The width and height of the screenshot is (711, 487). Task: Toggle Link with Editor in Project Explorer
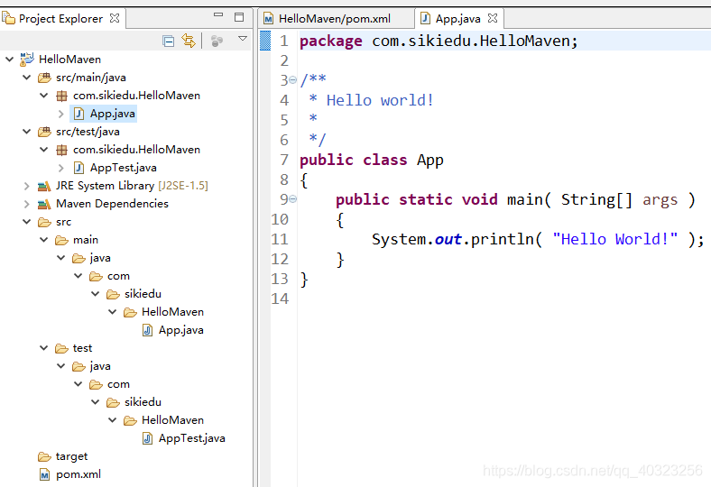pos(189,41)
